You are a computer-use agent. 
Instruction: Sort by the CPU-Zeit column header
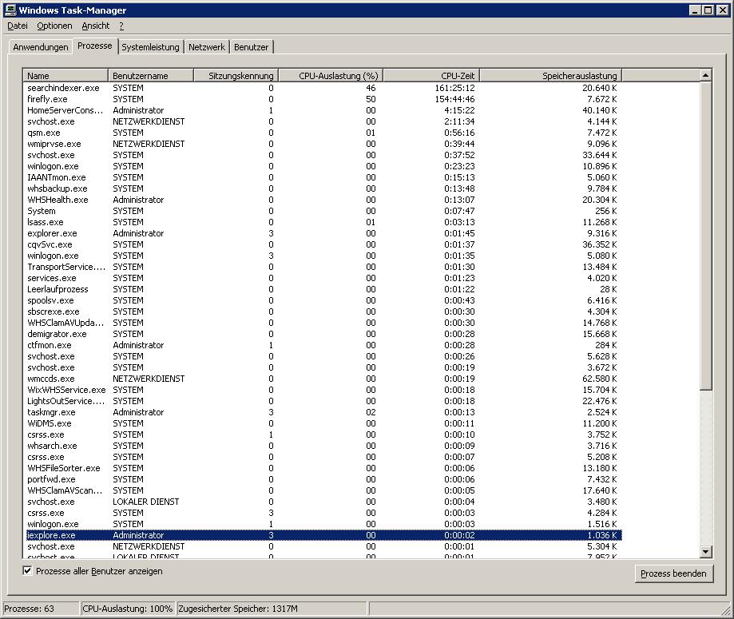431,75
